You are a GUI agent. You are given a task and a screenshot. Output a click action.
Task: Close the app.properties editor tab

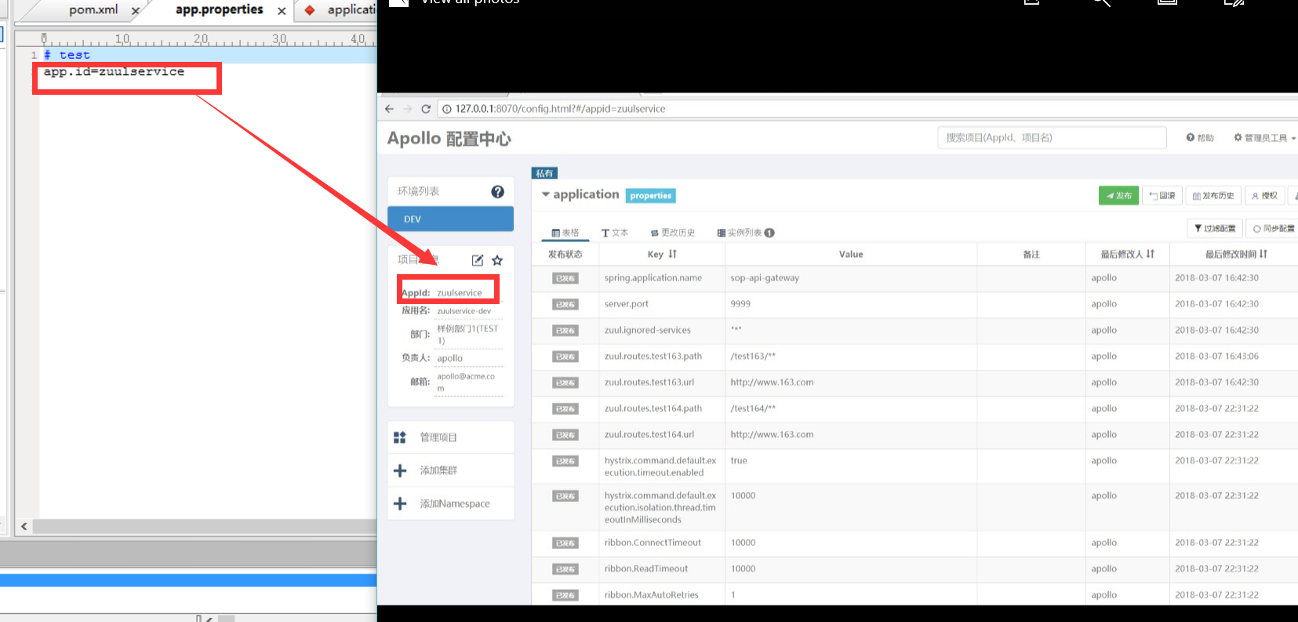282,11
